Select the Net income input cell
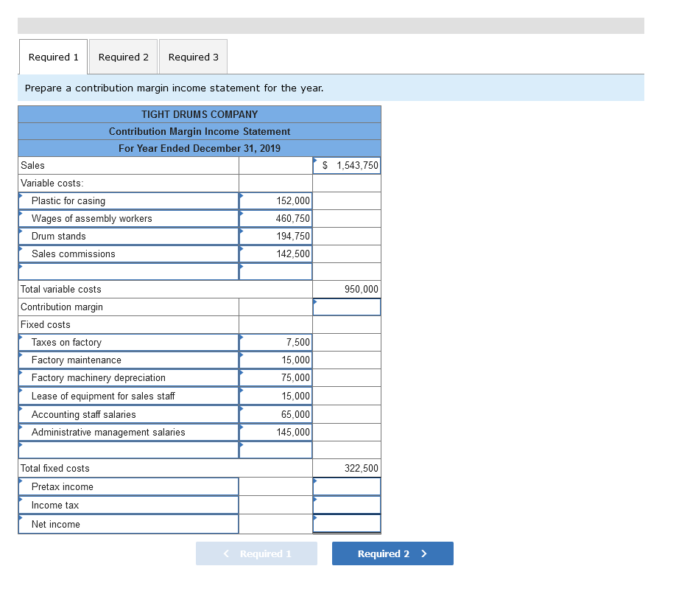Image resolution: width=676 pixels, height=594 pixels. pos(346,524)
